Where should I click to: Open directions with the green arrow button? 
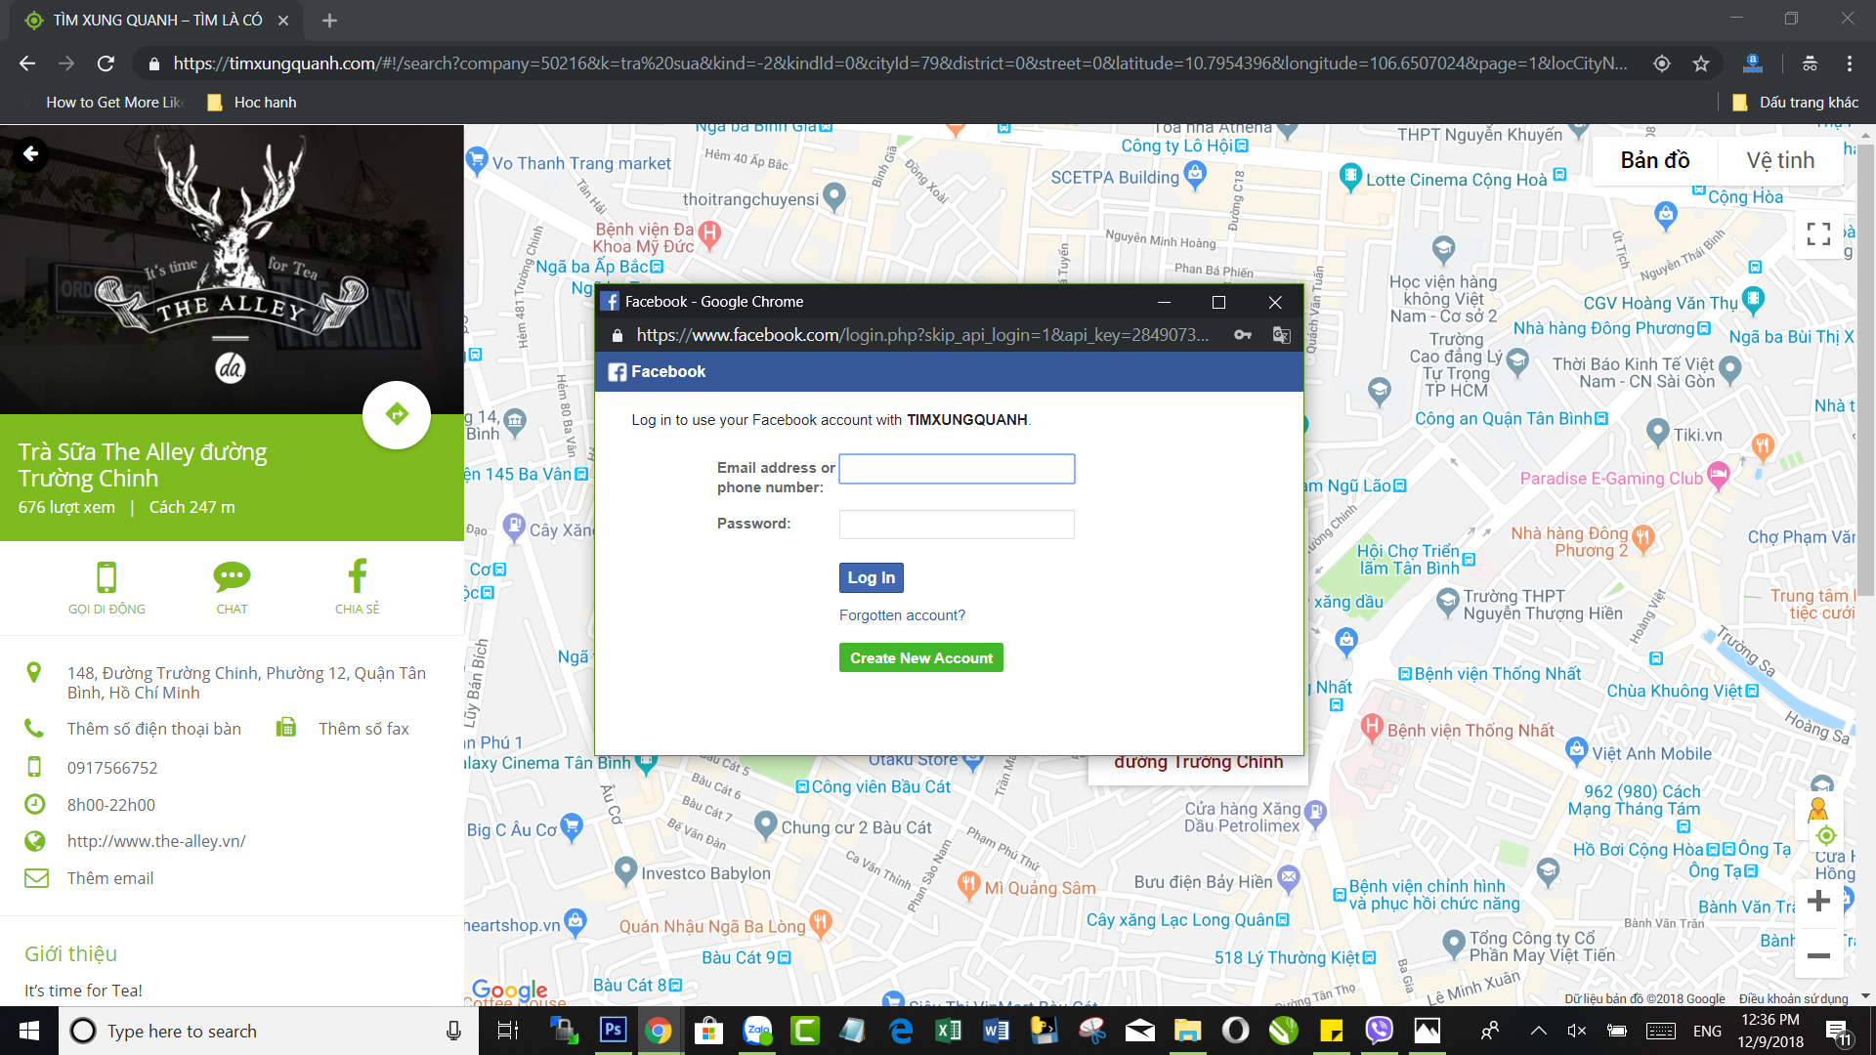[x=397, y=414]
